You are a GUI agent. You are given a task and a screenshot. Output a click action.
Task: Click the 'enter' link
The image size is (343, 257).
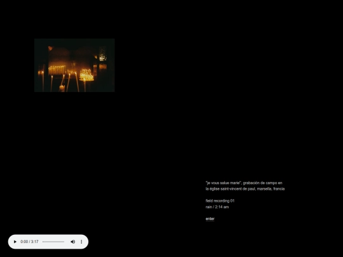[210, 219]
